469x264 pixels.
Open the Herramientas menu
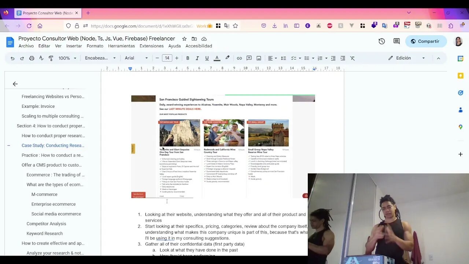click(121, 46)
